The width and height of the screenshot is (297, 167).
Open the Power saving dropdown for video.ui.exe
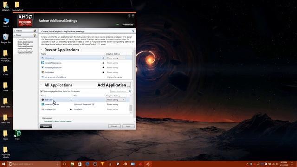[116, 58]
